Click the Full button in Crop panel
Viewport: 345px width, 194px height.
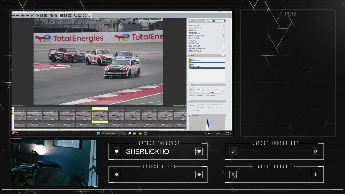198,92
